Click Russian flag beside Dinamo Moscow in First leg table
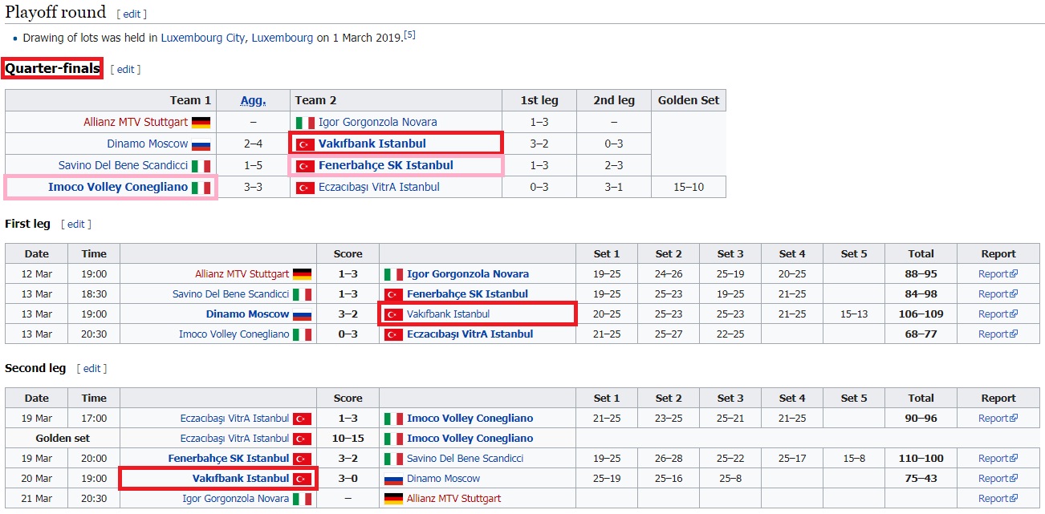Image resolution: width=1045 pixels, height=514 pixels. tap(302, 314)
